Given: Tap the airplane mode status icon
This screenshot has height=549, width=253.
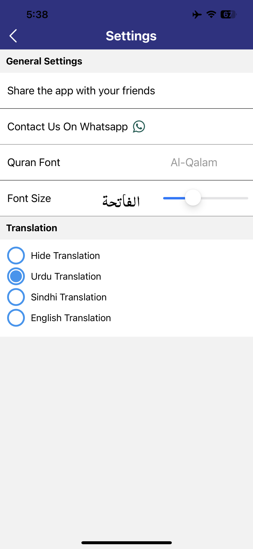Looking at the screenshot, I should pos(197,14).
